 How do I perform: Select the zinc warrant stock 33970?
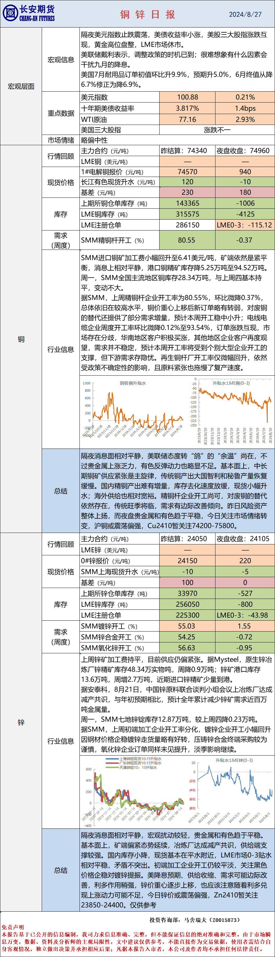tap(187, 593)
